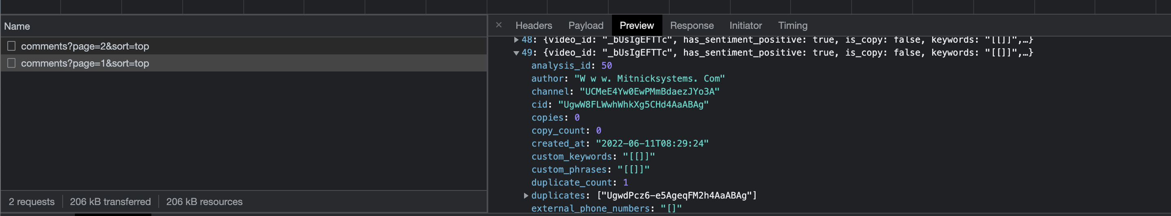Expand object entry 48
Viewport: 1171px width, 216px height.
[516, 40]
